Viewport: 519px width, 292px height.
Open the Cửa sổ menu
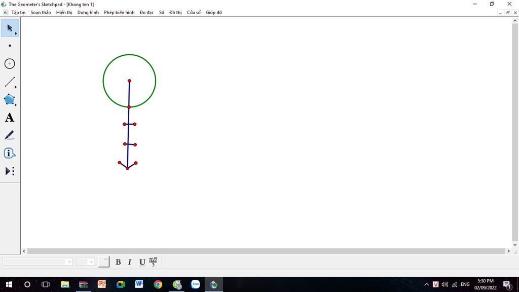(x=194, y=13)
